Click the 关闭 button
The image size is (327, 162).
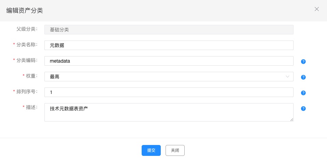coord(175,150)
